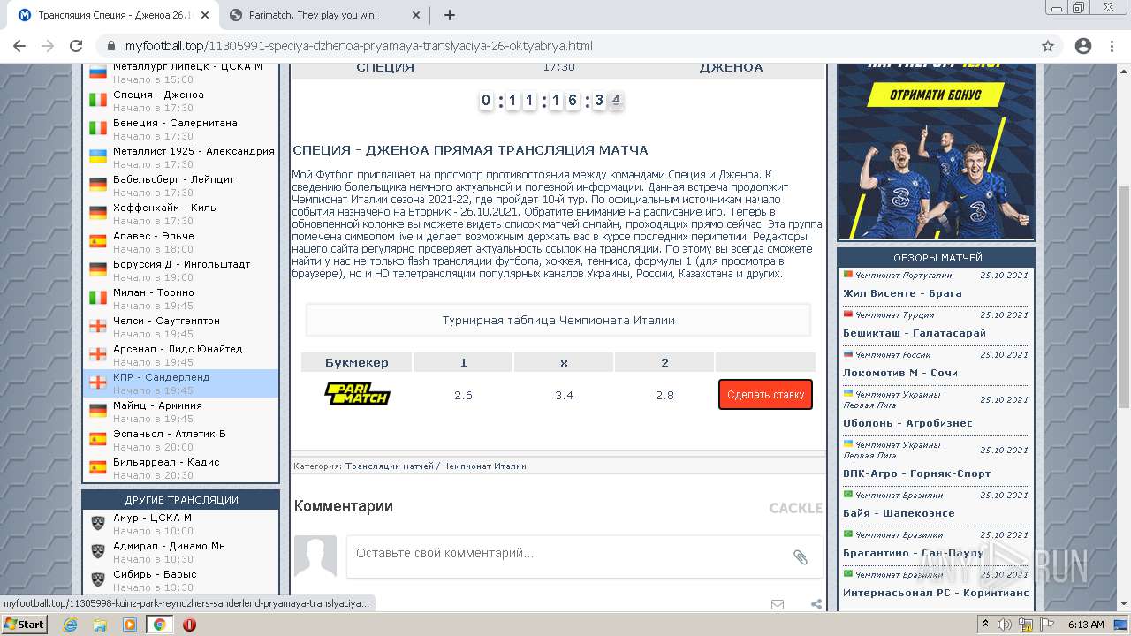Open a new browser tab
Image resolution: width=1131 pixels, height=636 pixels.
click(x=449, y=15)
